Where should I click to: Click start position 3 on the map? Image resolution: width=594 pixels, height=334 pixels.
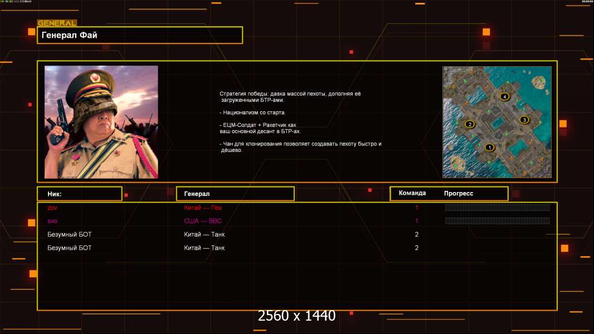[524, 120]
